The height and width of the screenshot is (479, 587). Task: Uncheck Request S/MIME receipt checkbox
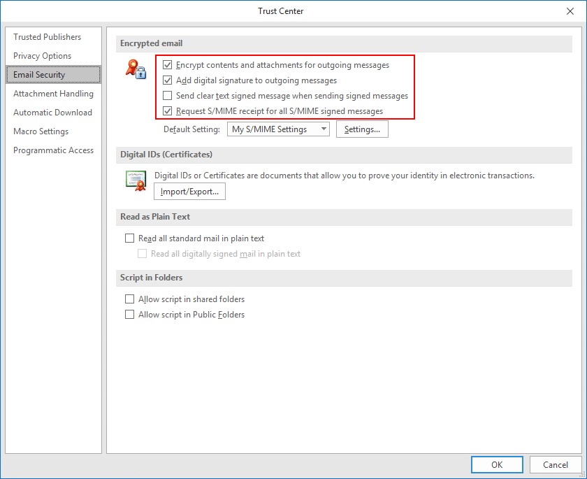[x=167, y=111]
